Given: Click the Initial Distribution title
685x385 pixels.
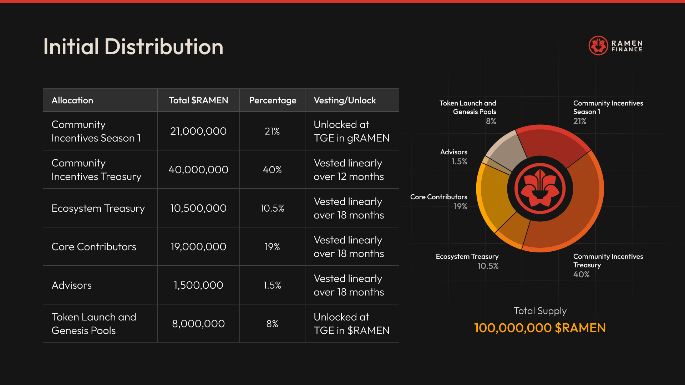Looking at the screenshot, I should tap(133, 47).
